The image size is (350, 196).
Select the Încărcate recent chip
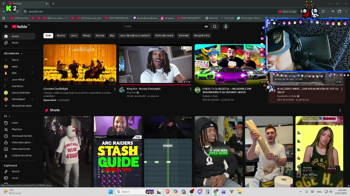[x=164, y=35]
